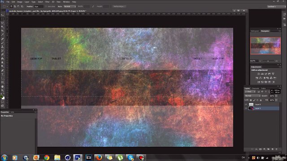287x161 pixels.
Task: Switch to the Histogram tab
Action: tap(255, 31)
